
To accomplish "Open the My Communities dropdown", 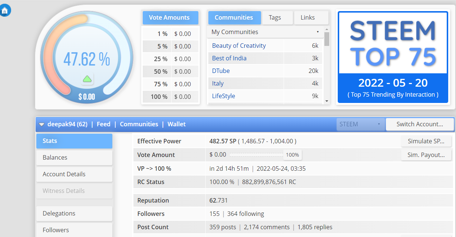I will 265,32.
